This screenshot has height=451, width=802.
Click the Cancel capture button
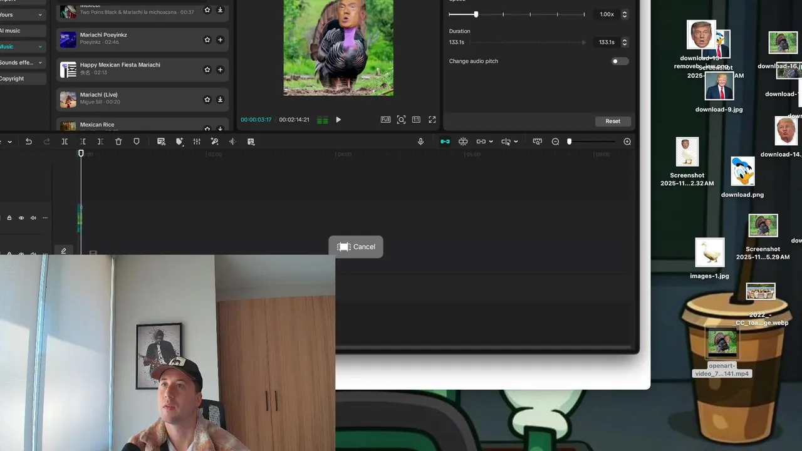click(356, 247)
